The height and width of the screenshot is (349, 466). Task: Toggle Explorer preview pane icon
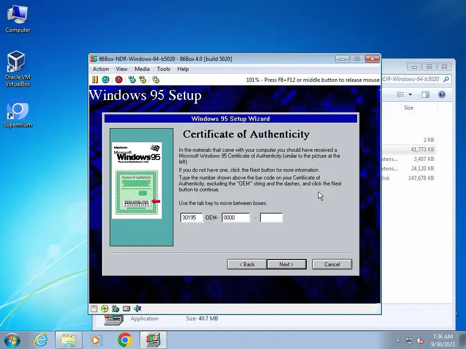425,95
